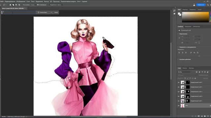Switch to the Библиотеки tab
The image size is (211, 118).
[x=196, y=27]
